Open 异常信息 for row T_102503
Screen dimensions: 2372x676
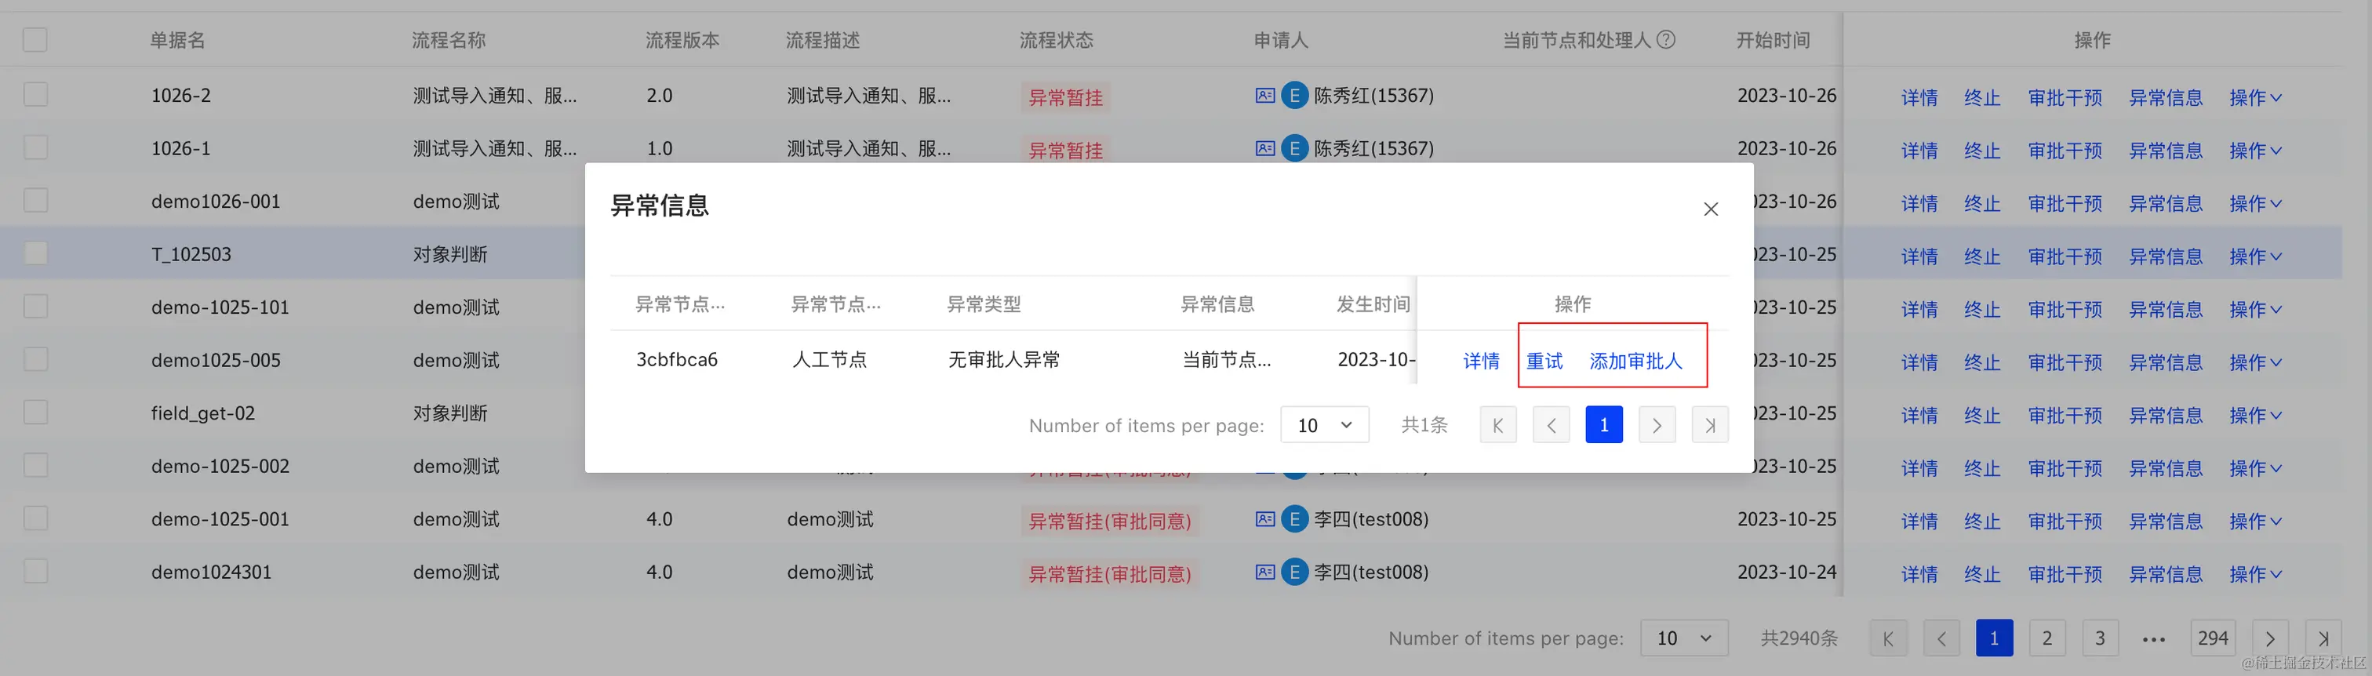2166,257
